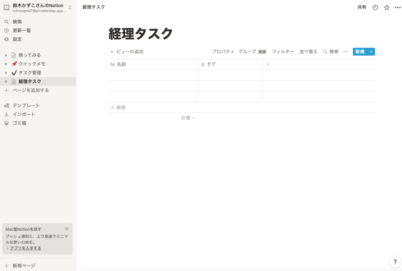Click the pin icon of クイックメモ
The image size is (402, 271).
point(14,64)
